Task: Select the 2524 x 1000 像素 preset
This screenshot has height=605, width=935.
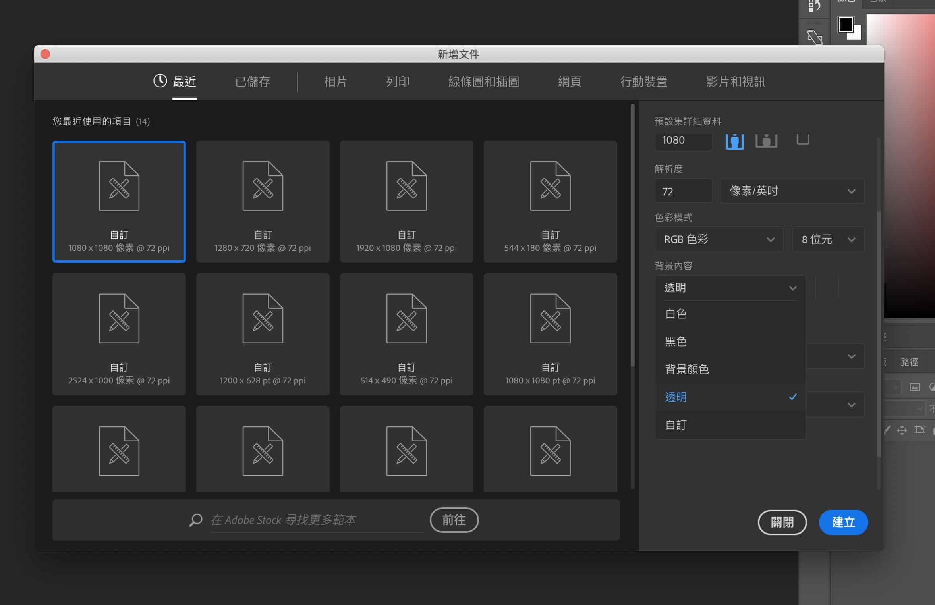Action: pos(119,334)
